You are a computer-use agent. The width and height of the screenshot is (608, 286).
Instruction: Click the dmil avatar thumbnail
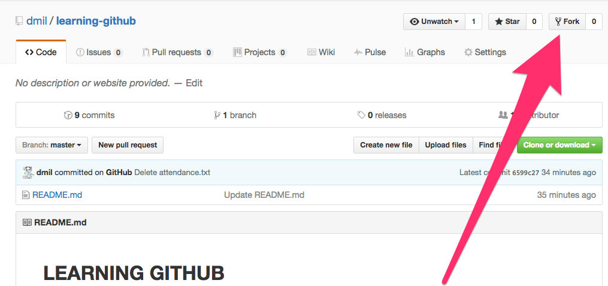pyautogui.click(x=28, y=172)
